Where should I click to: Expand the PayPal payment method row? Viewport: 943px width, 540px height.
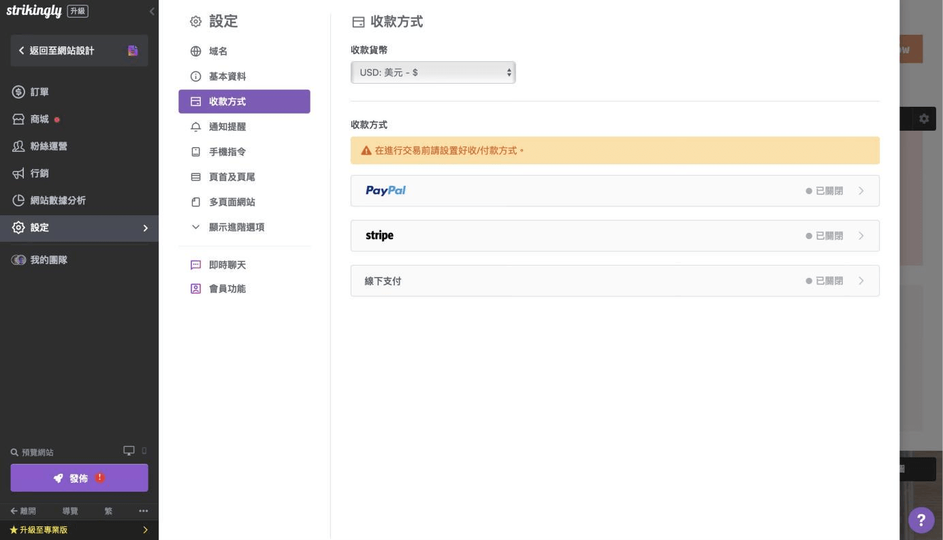click(x=614, y=191)
